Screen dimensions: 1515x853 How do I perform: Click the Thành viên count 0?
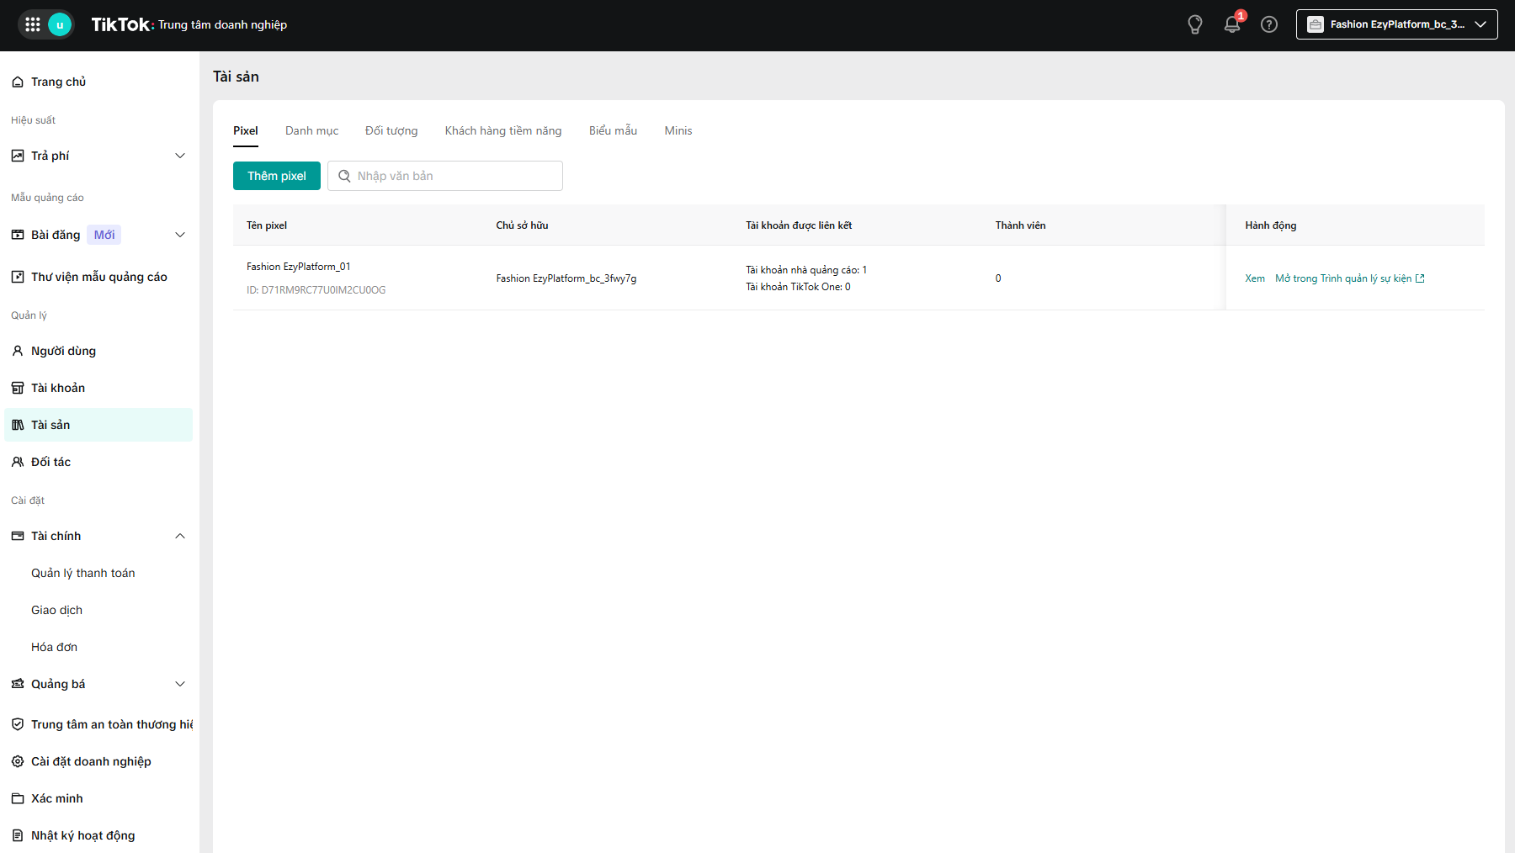998,278
